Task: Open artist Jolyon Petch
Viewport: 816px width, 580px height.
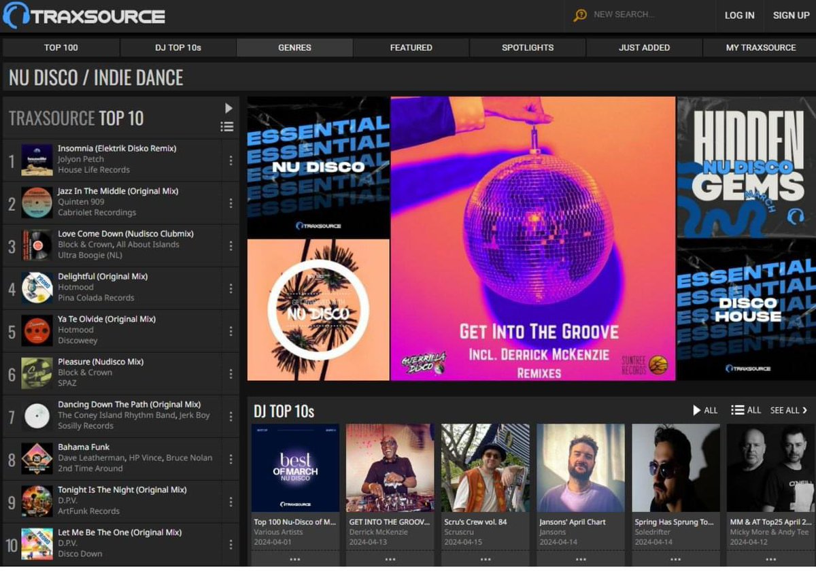Action: 81,159
